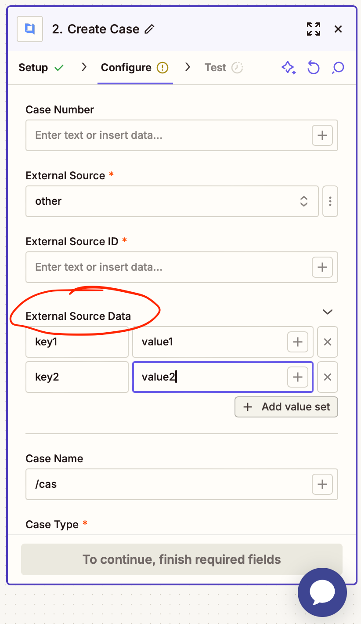Click the Create Case app icon
This screenshot has height=624, width=361.
pyautogui.click(x=29, y=29)
